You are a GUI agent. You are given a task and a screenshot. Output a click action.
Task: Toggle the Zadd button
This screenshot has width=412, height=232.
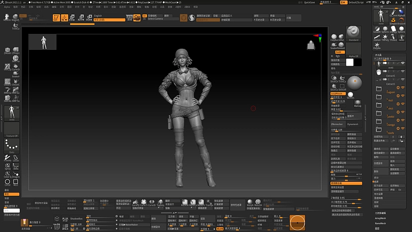(x=339, y=52)
